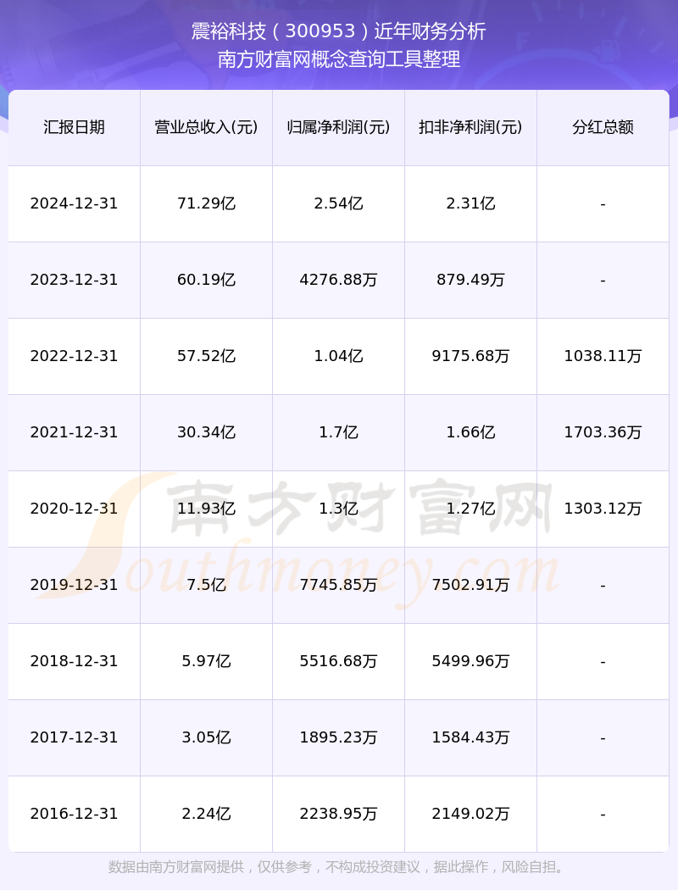The width and height of the screenshot is (678, 890).
Task: Select the 71.29亿 revenue cell
Action: tap(207, 203)
